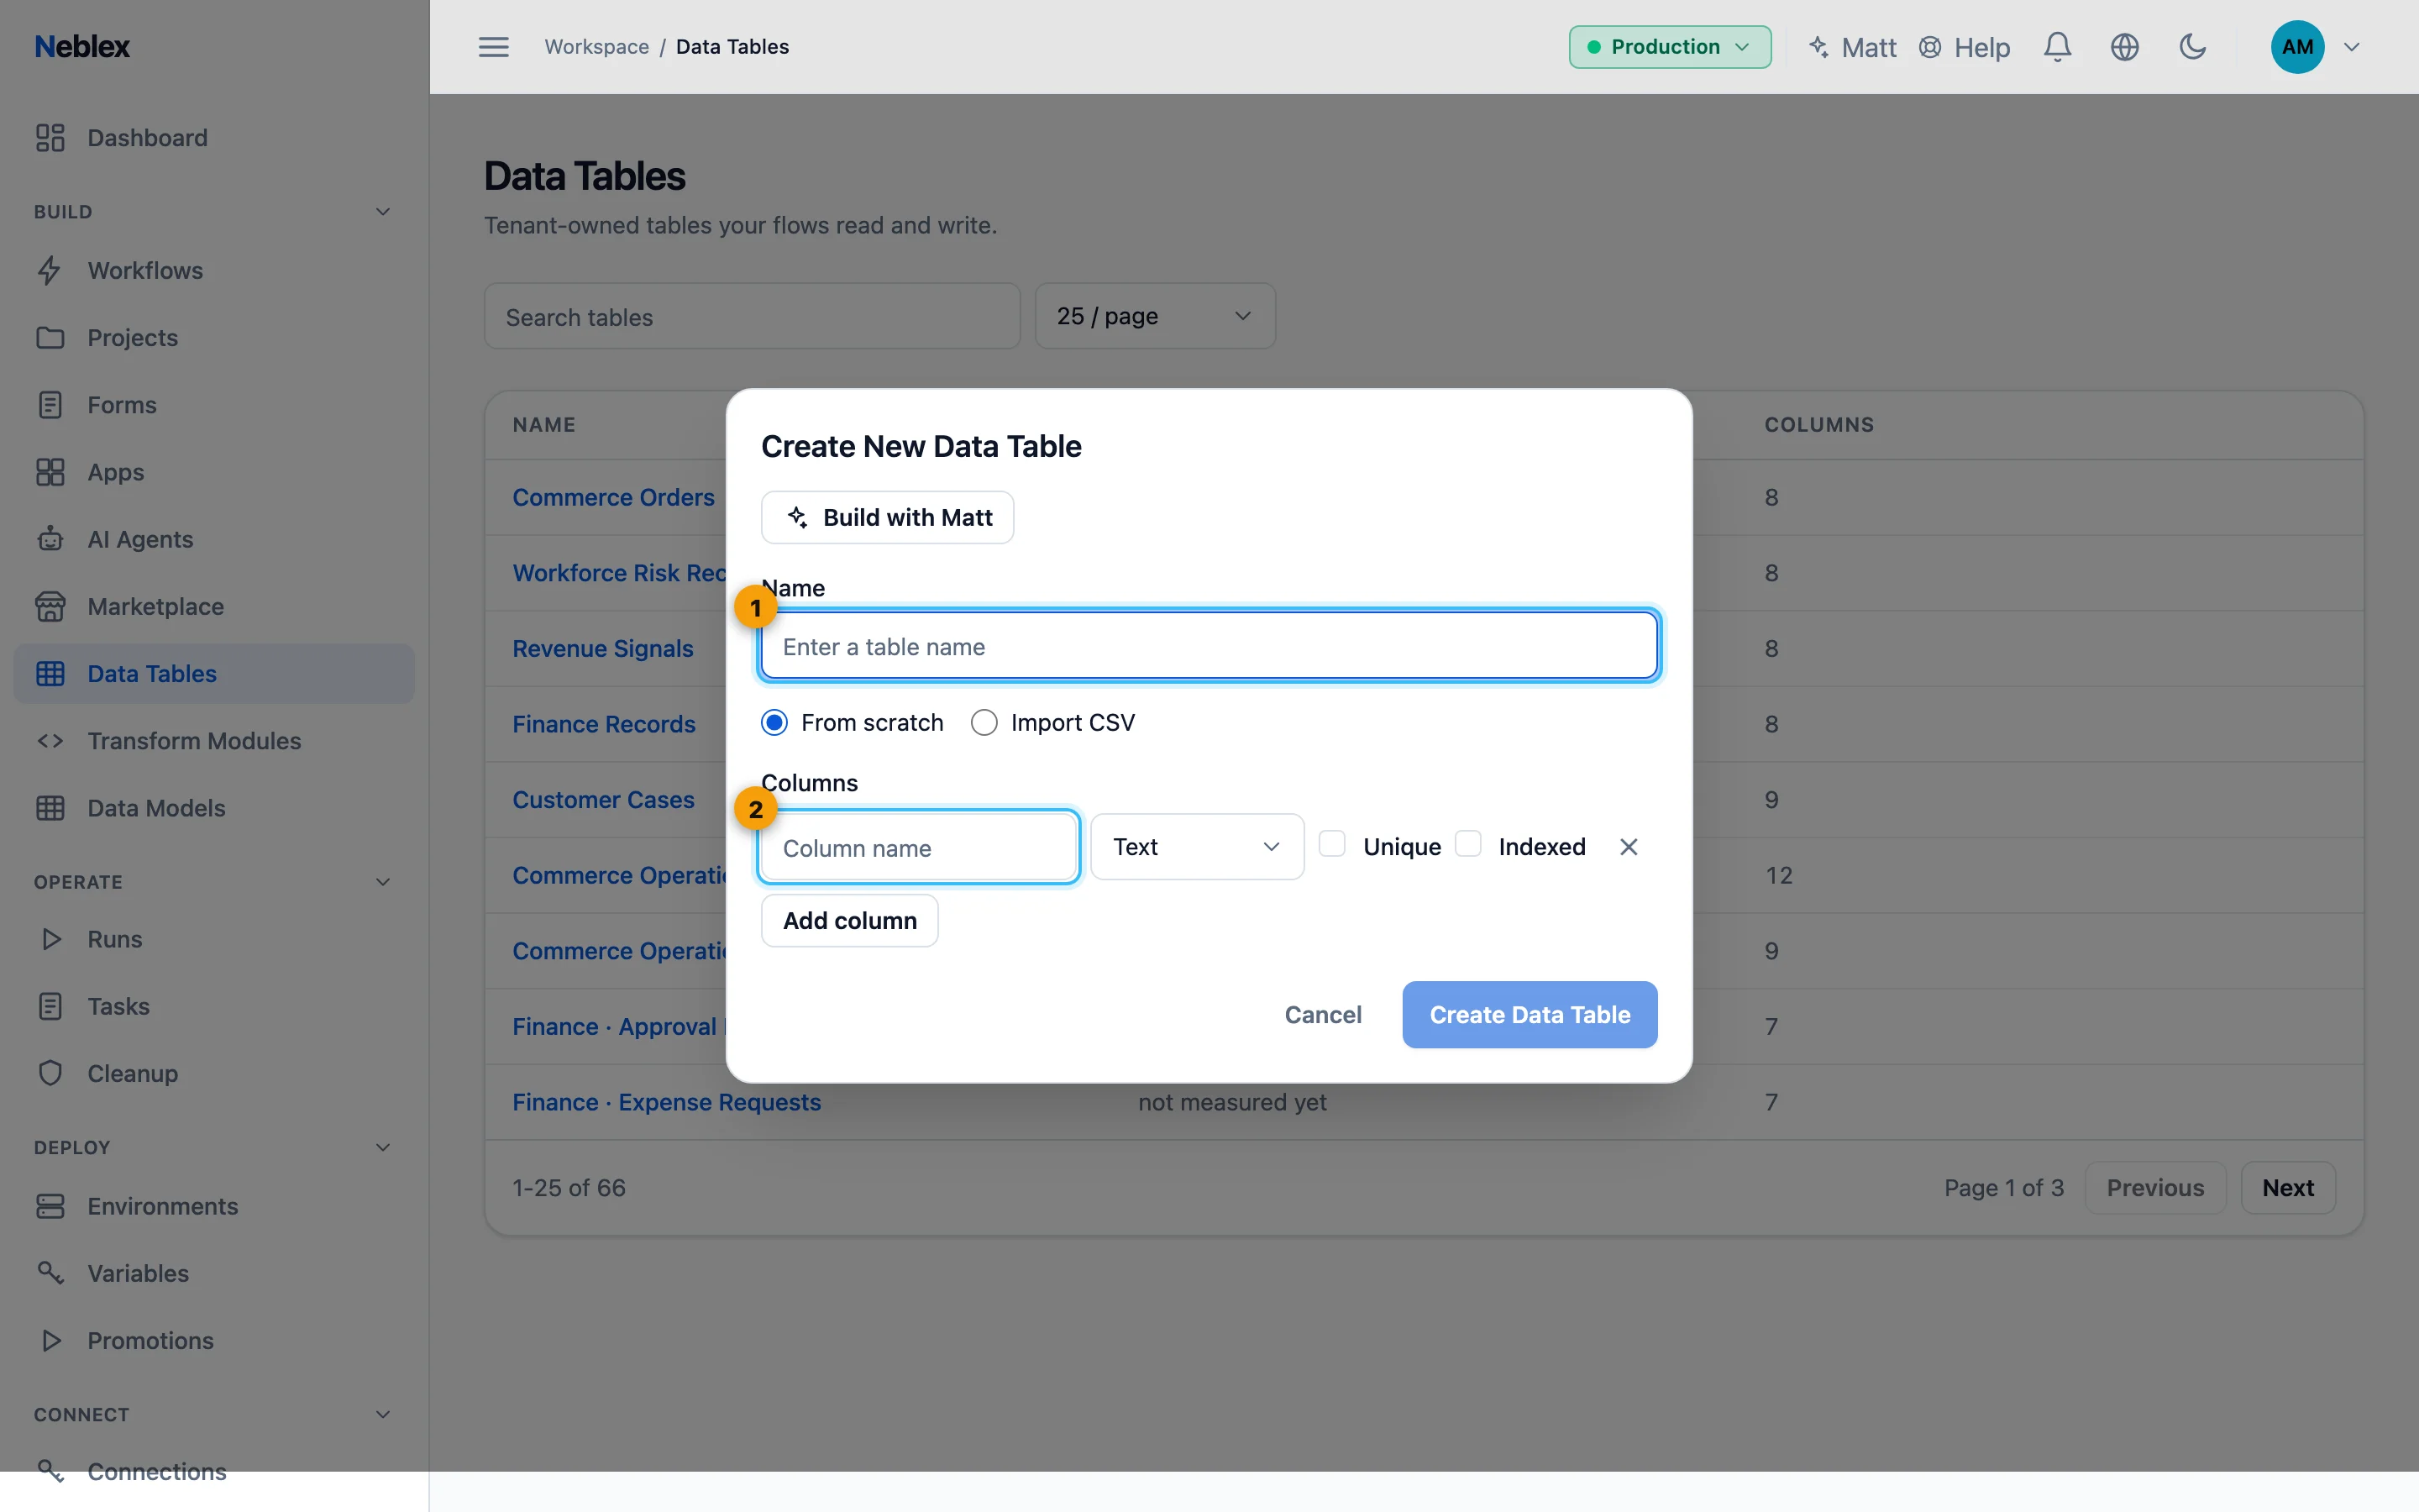
Task: Open Marketplace in sidebar
Action: (214, 606)
